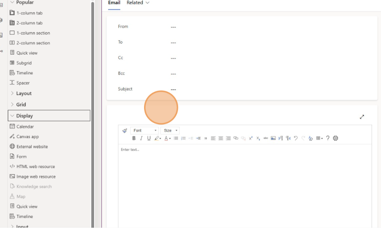381x231 pixels.
Task: Open the font color picker
Action: click(167, 138)
